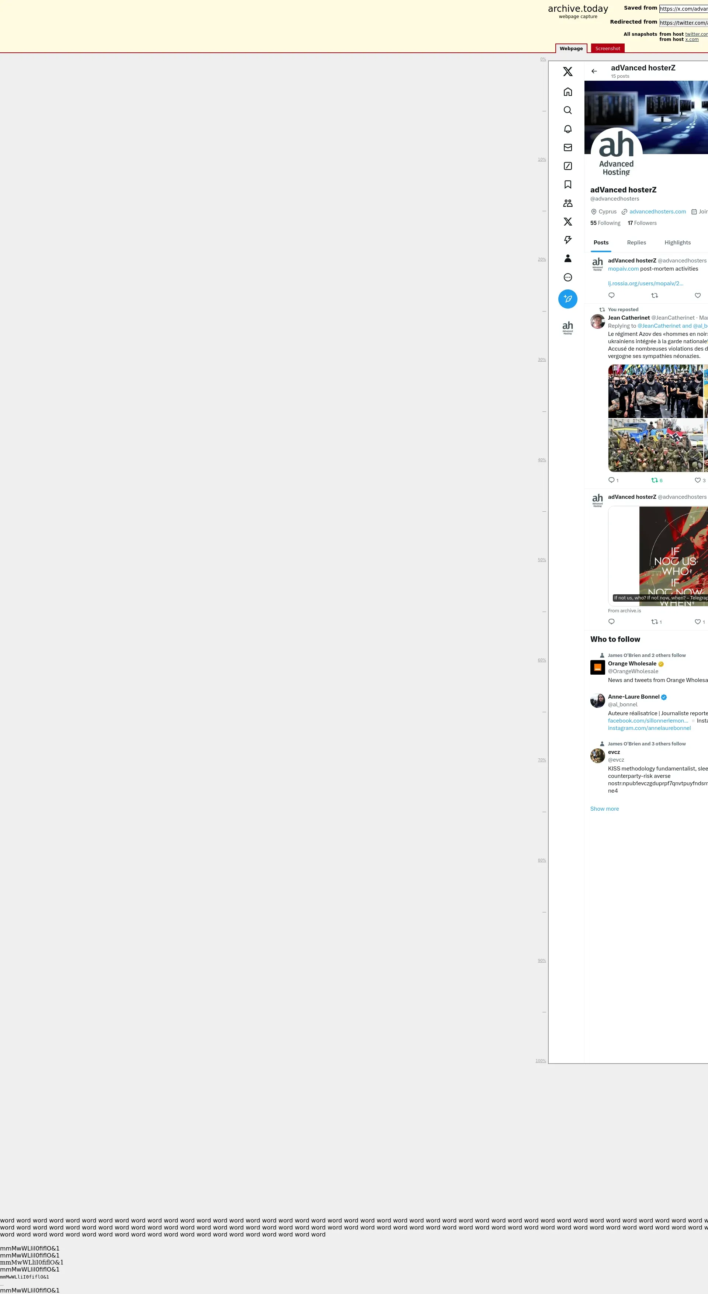Open the Home icon in X sidebar
Screen dimensions: 708x1294
567,92
